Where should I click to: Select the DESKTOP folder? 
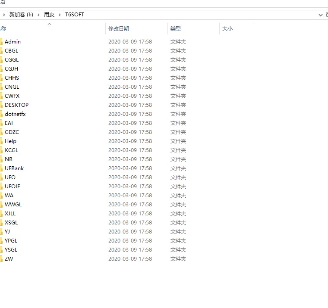click(16, 105)
